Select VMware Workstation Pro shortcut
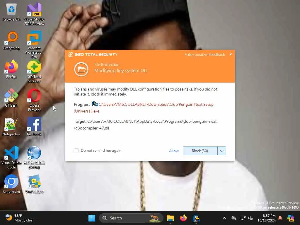The height and width of the screenshot is (225, 300). [x=34, y=45]
